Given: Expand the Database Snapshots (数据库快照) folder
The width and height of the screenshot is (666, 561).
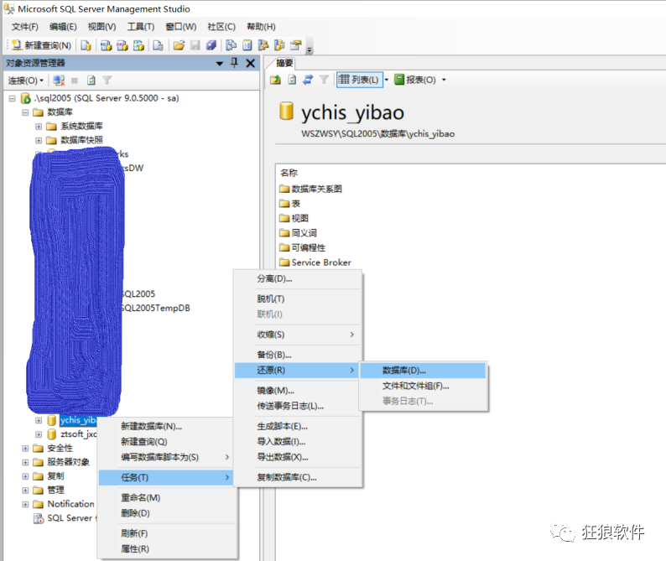Looking at the screenshot, I should click(x=39, y=141).
